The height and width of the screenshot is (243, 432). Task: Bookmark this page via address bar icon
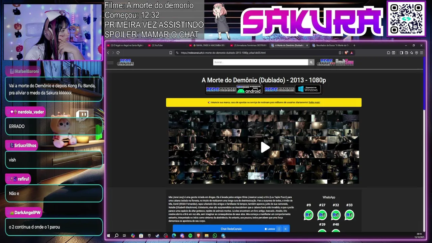(x=171, y=53)
